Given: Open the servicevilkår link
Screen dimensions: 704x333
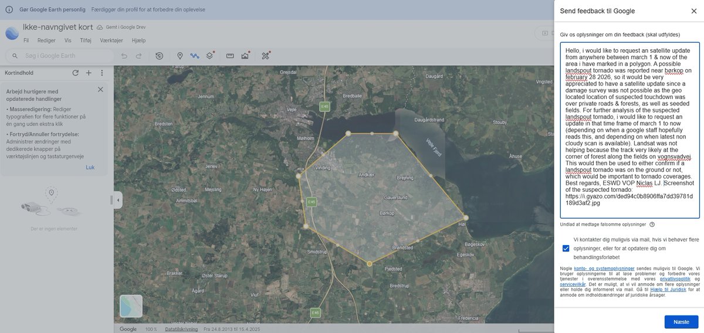Looking at the screenshot, I should coord(571,284).
